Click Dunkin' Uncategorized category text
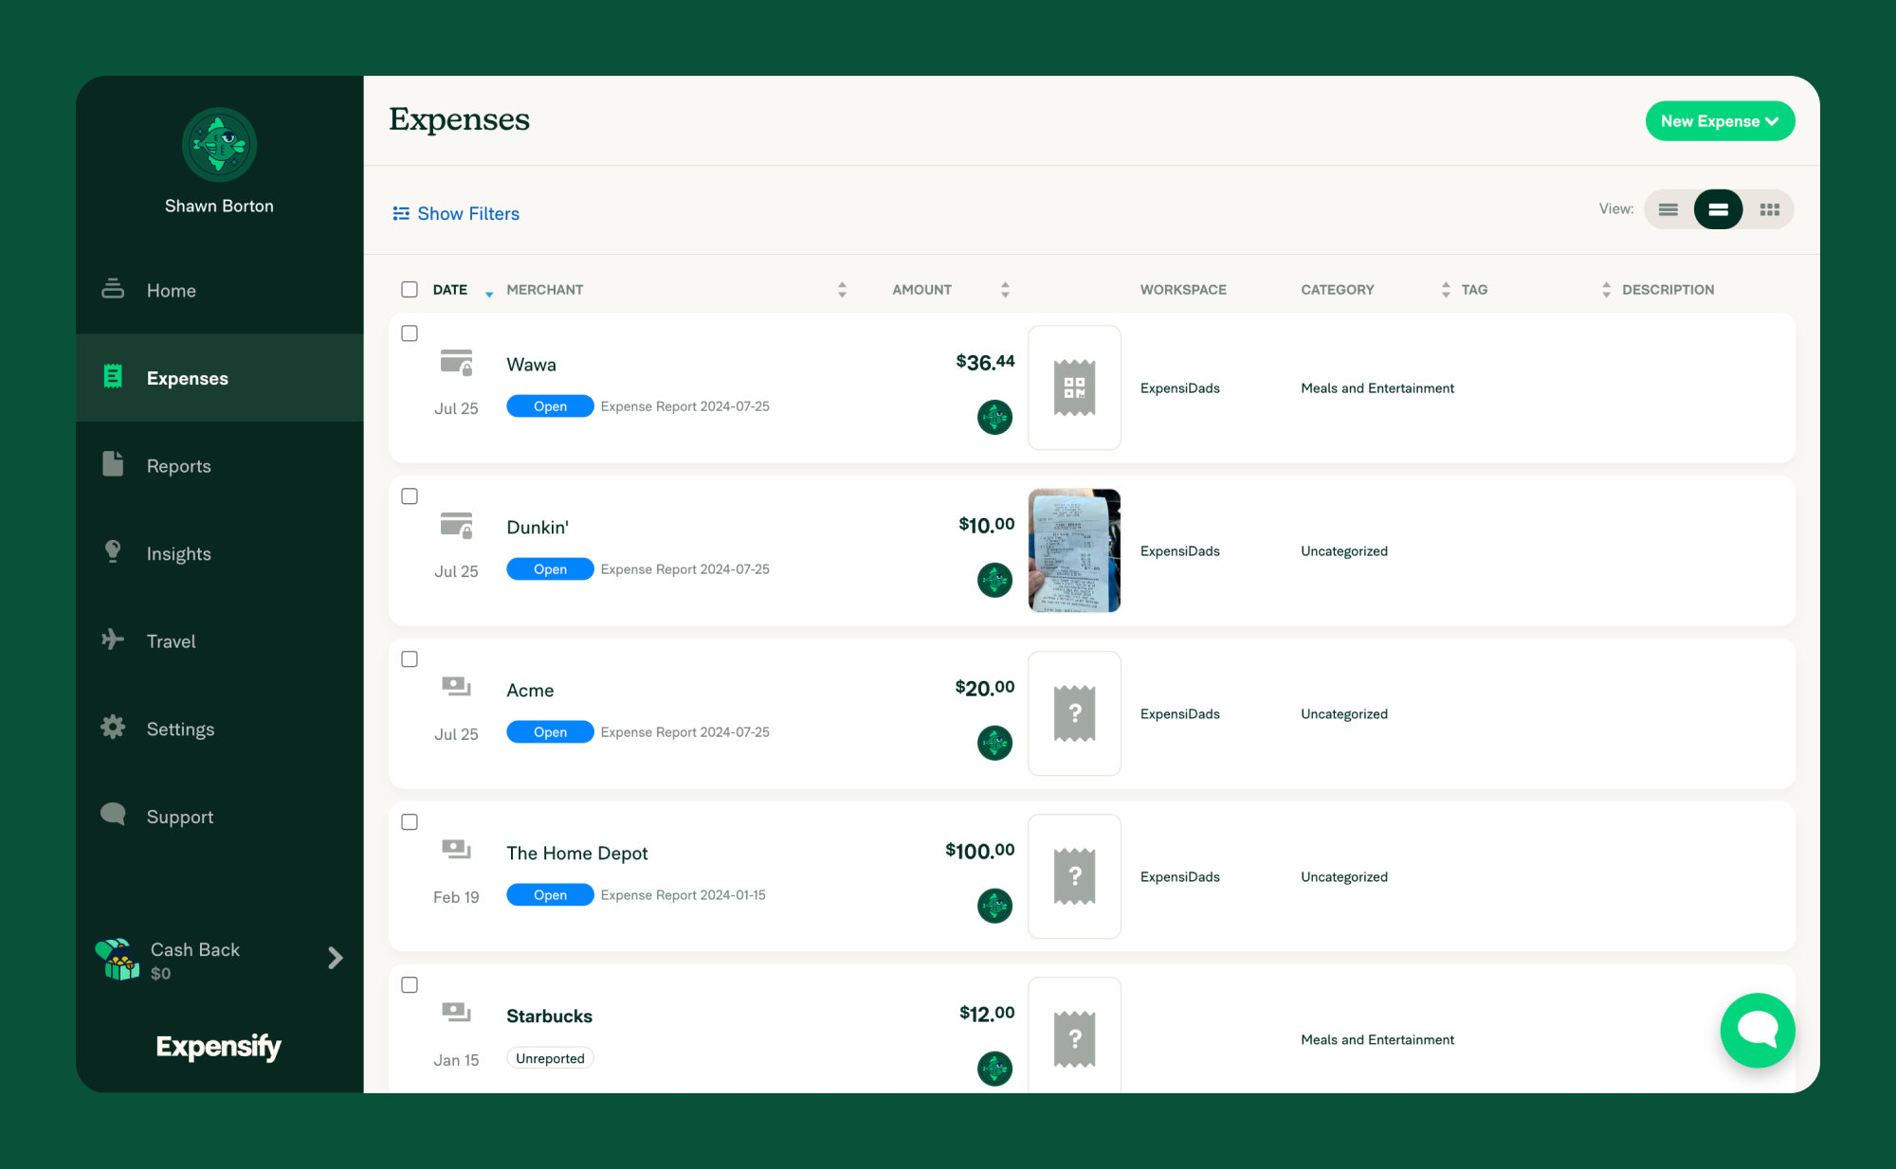 [x=1344, y=550]
